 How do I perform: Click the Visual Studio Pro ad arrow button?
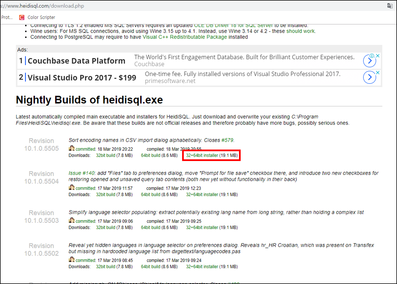click(x=370, y=77)
